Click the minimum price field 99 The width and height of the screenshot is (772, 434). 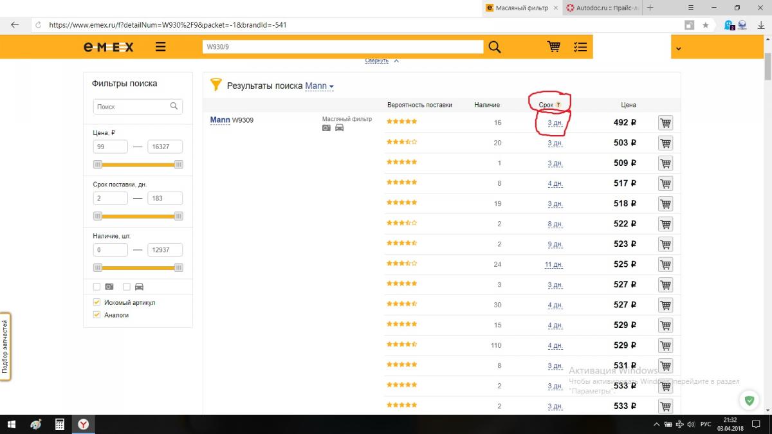pyautogui.click(x=110, y=147)
